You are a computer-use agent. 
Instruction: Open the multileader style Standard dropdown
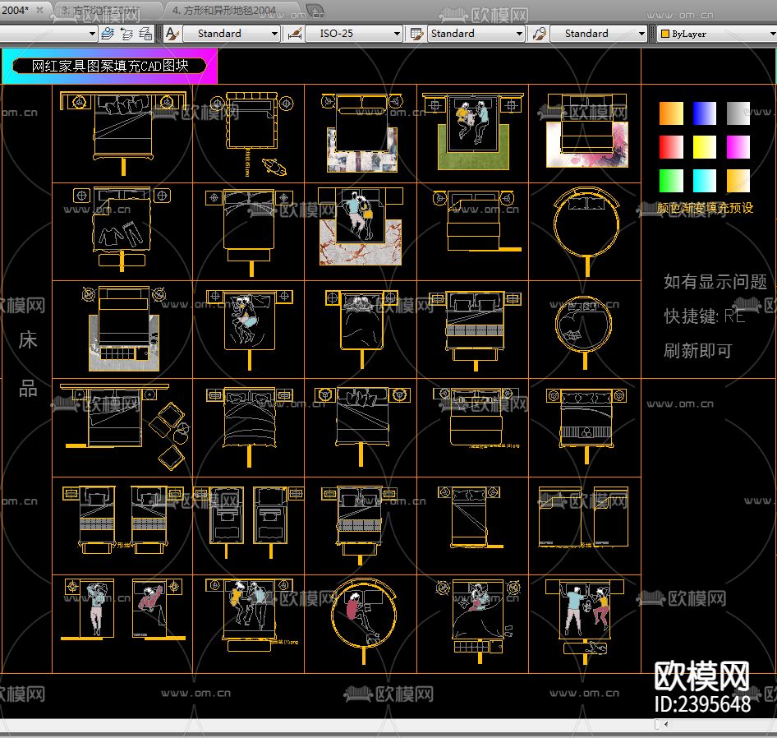pyautogui.click(x=599, y=34)
